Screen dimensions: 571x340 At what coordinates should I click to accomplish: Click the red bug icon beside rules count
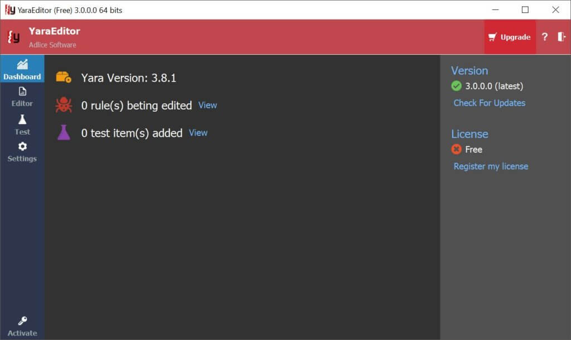[x=63, y=104]
